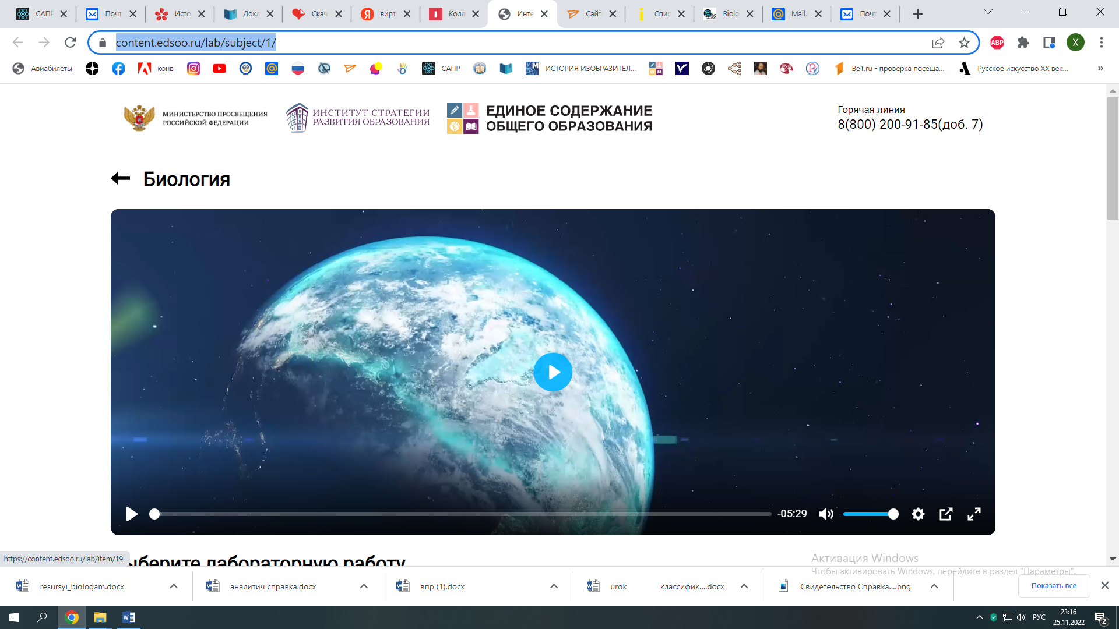Open the Windows Start menu

(x=14, y=617)
